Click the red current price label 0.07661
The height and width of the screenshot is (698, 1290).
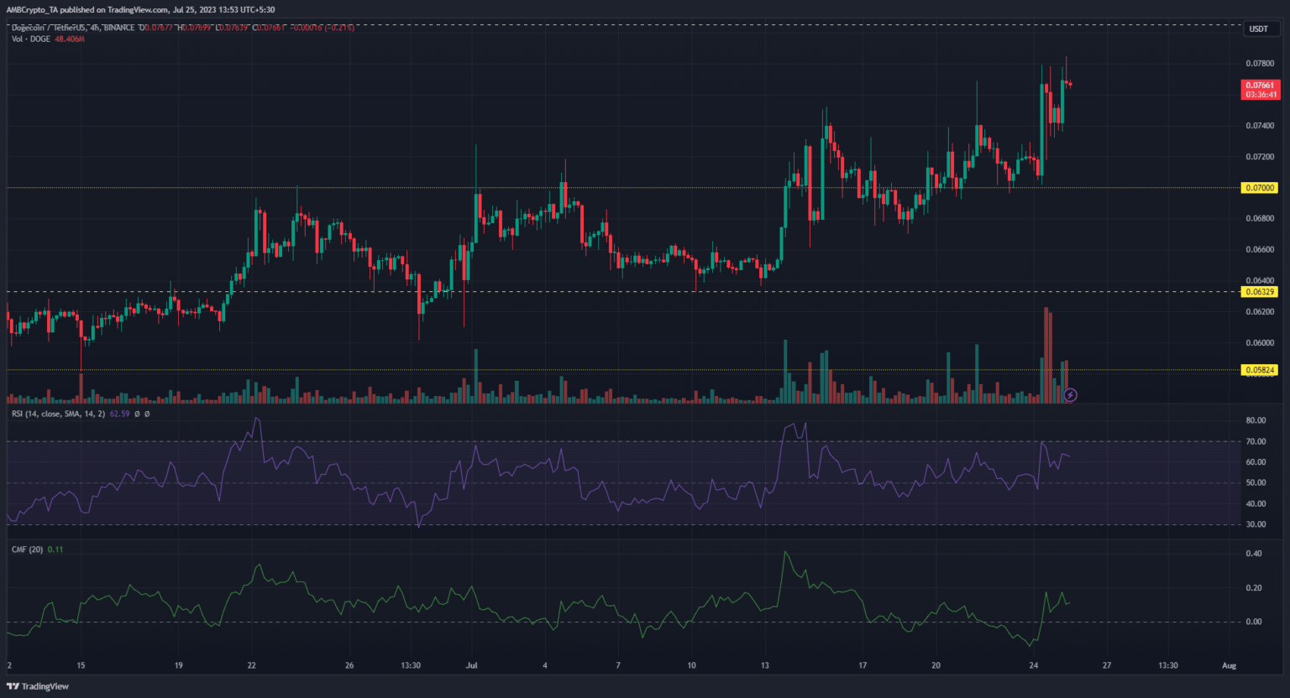coord(1260,86)
